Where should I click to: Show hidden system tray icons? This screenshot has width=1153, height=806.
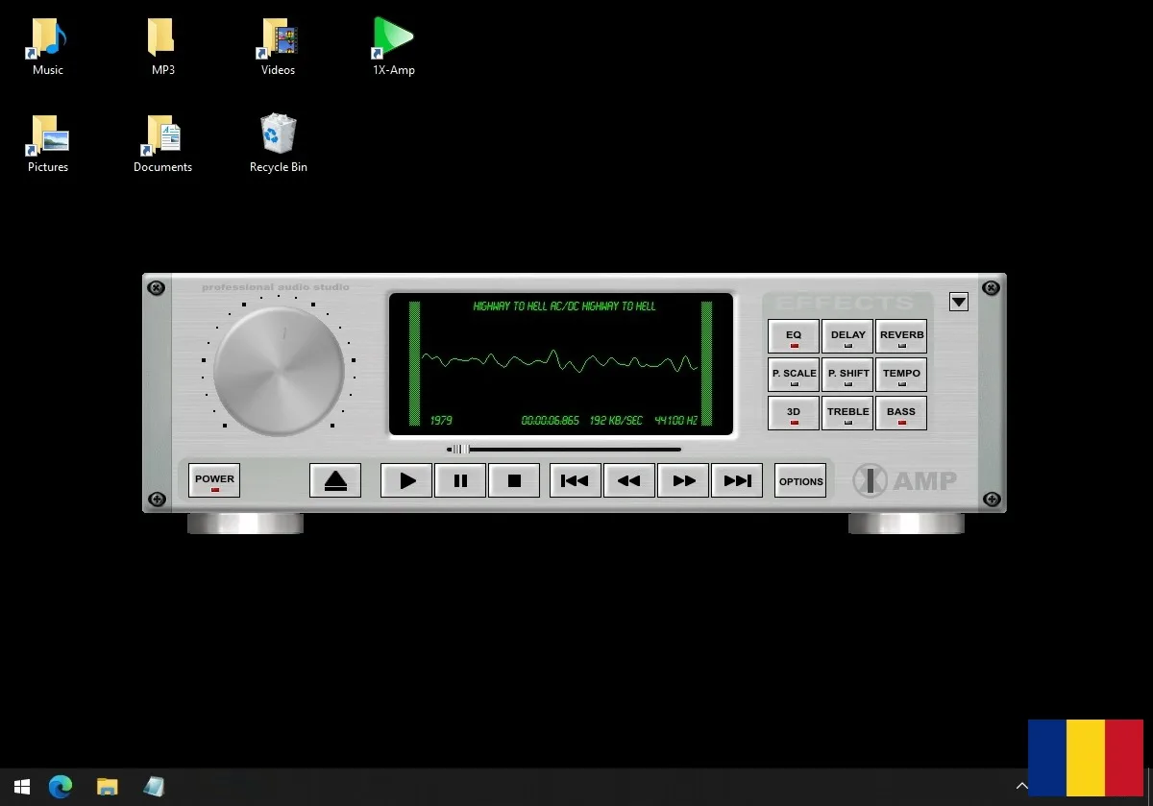1021,787
